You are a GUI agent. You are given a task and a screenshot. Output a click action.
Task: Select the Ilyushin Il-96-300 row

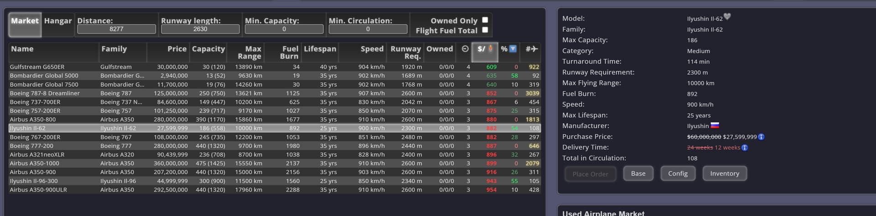click(275, 181)
